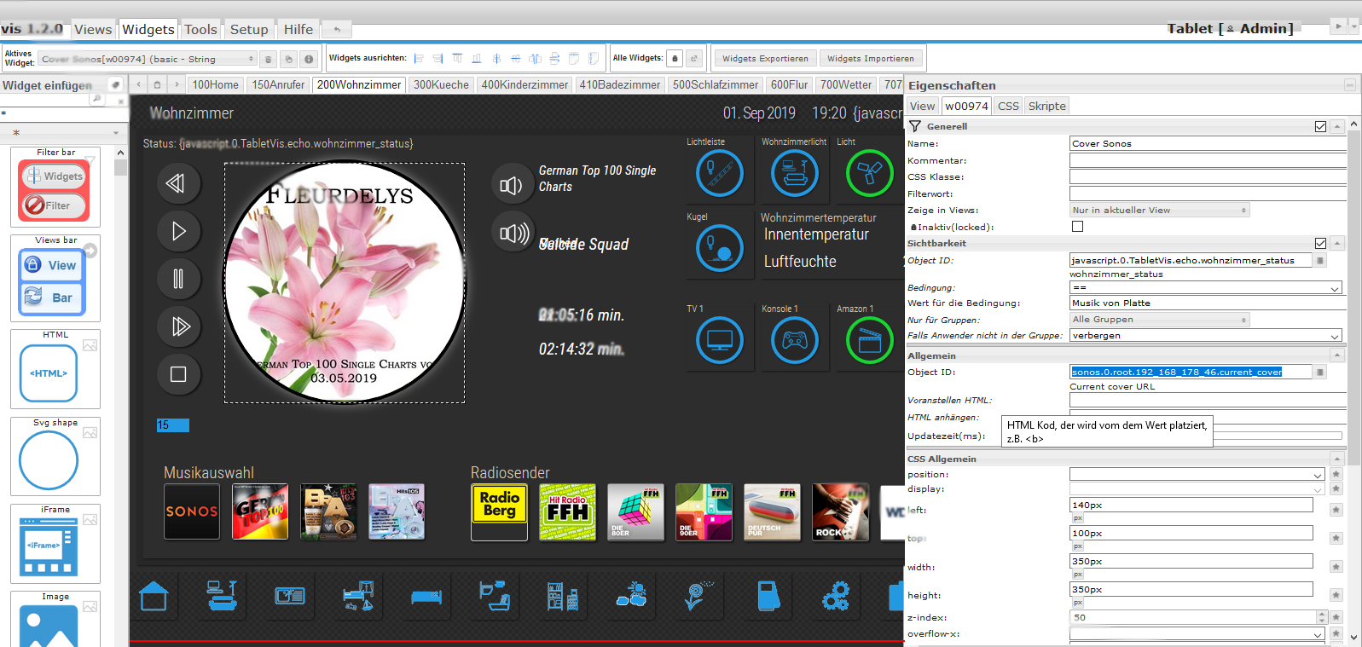Select the Hit Radio FFH station
This screenshot has width=1362, height=647.
[567, 511]
